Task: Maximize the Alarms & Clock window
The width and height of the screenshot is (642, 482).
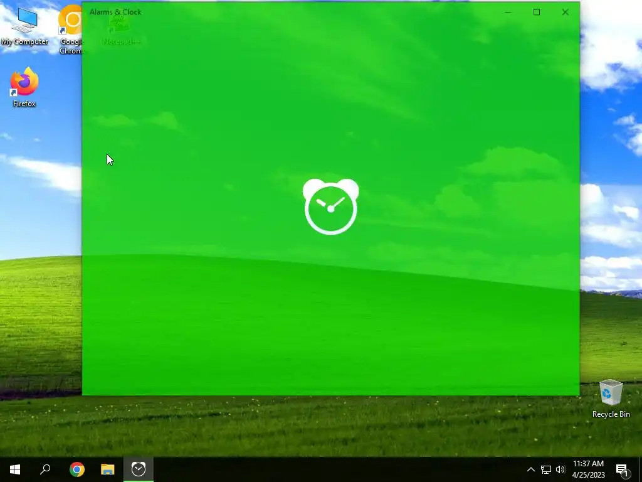Action: 537,13
